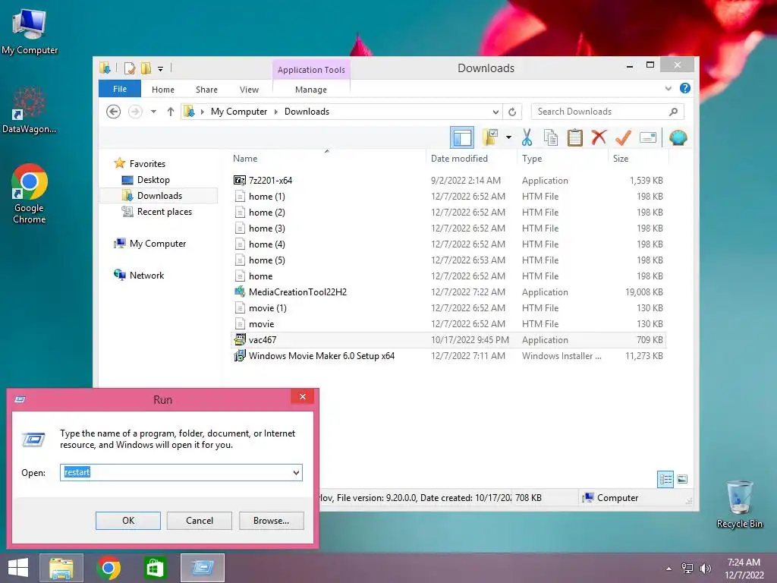Click OK in the Run dialog
The height and width of the screenshot is (583, 777).
coord(127,521)
